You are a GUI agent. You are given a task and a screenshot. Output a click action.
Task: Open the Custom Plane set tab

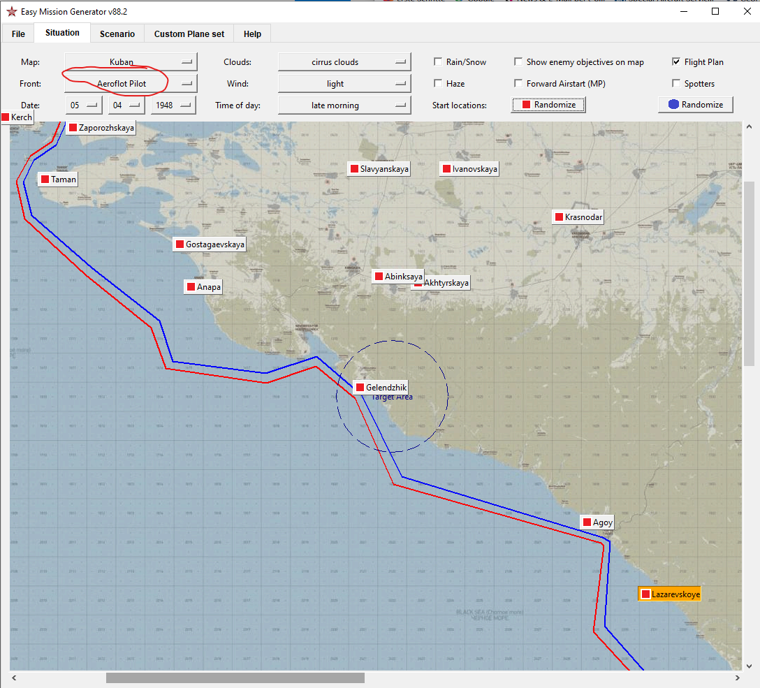(189, 34)
